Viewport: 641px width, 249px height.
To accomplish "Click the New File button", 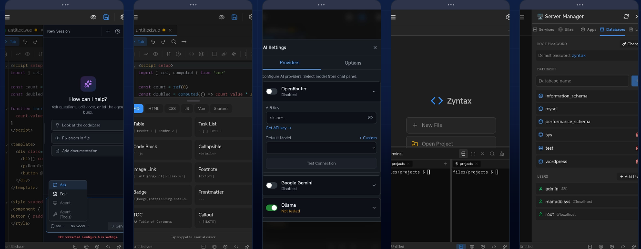I will (x=451, y=125).
